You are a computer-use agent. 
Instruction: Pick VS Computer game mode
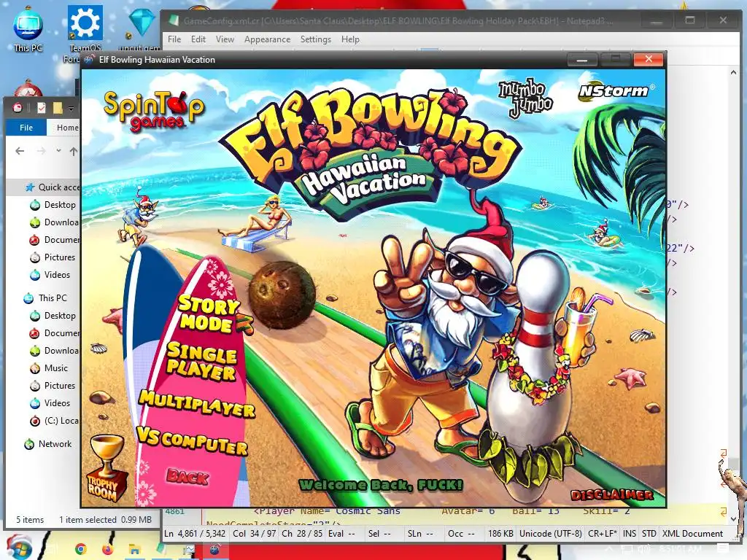coord(192,441)
